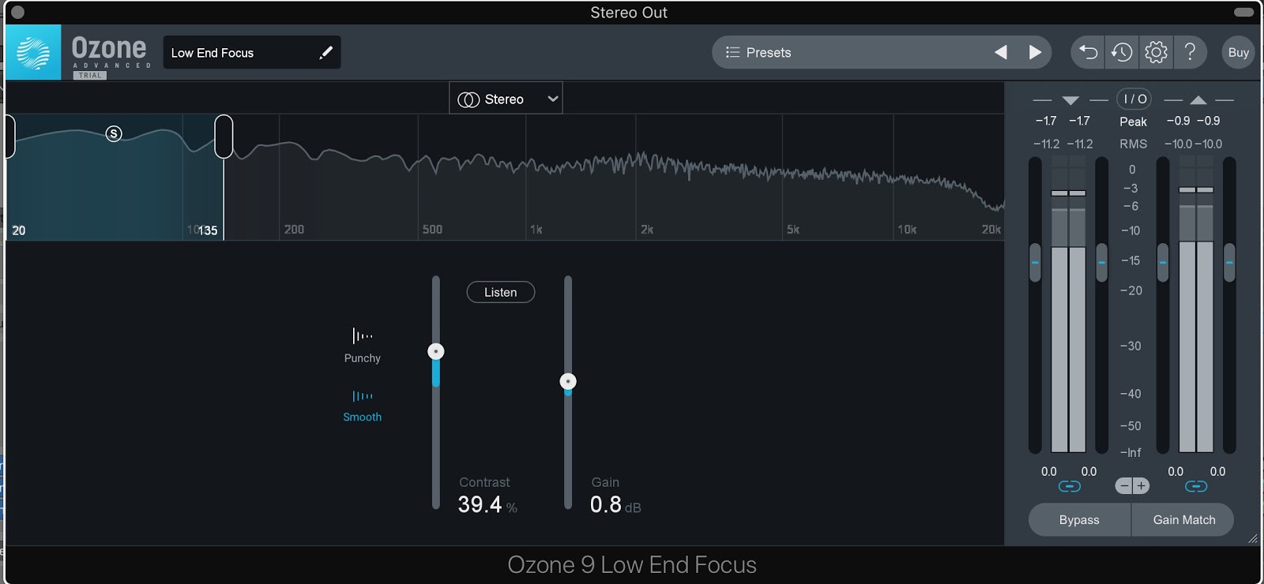Open the Presets list
The image size is (1264, 584).
(758, 52)
